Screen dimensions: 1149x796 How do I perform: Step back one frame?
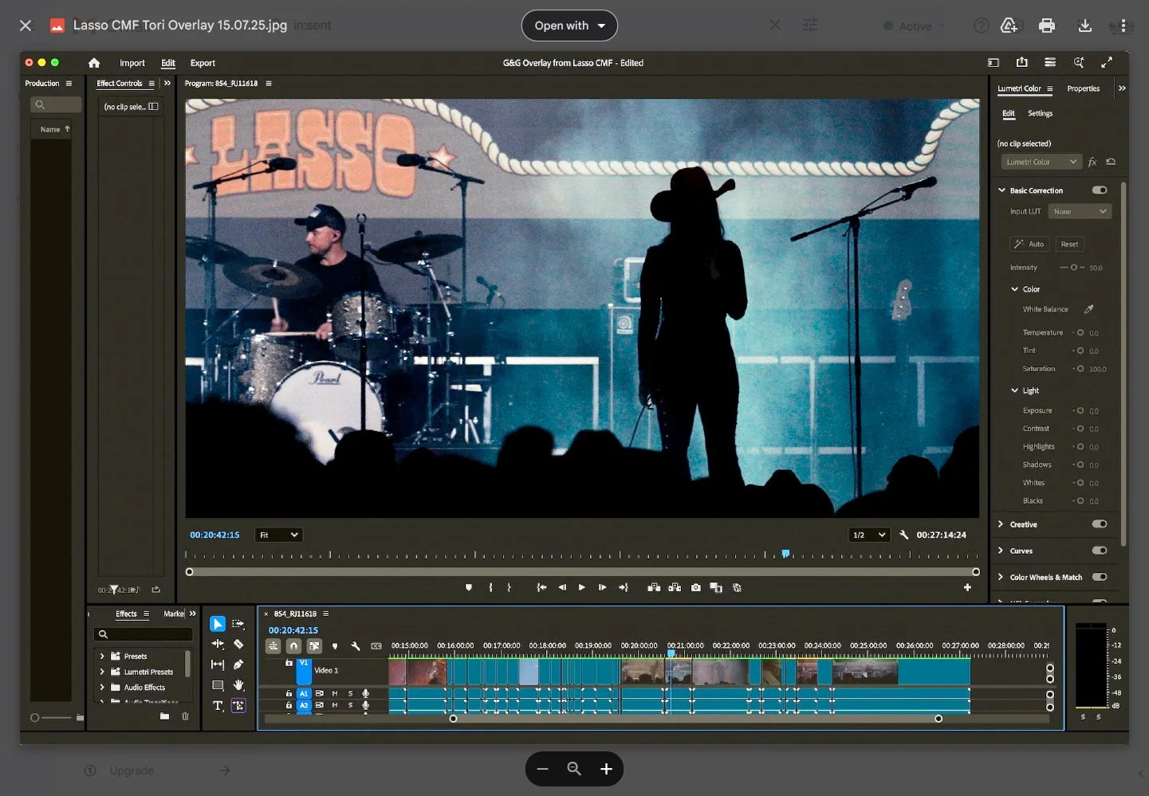(x=562, y=587)
